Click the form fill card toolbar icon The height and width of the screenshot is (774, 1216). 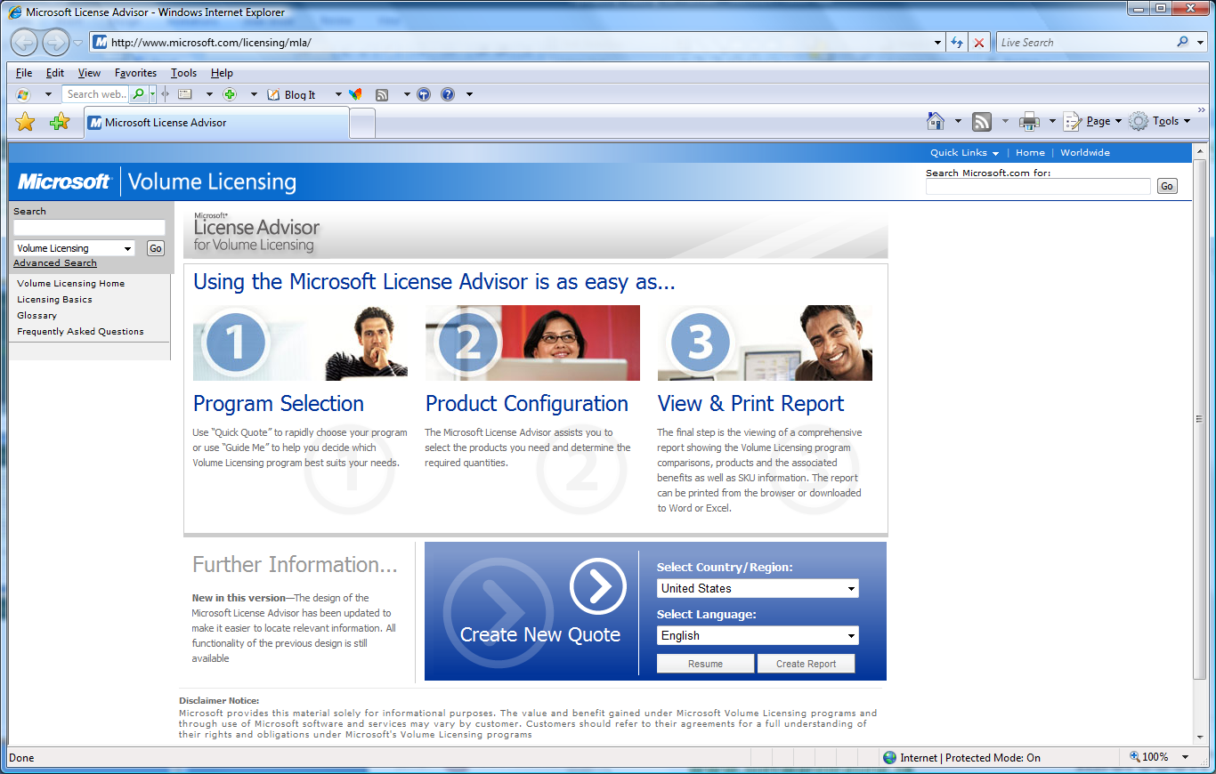tap(185, 94)
